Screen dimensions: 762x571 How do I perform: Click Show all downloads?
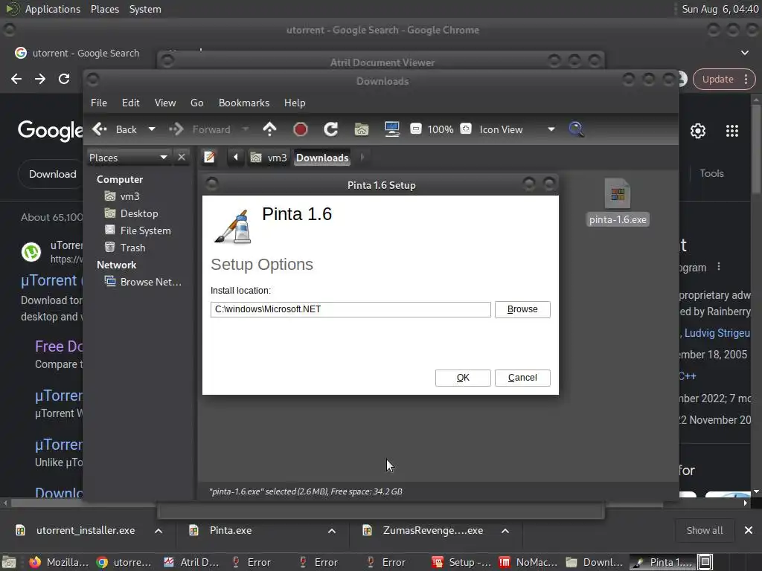[704, 531]
